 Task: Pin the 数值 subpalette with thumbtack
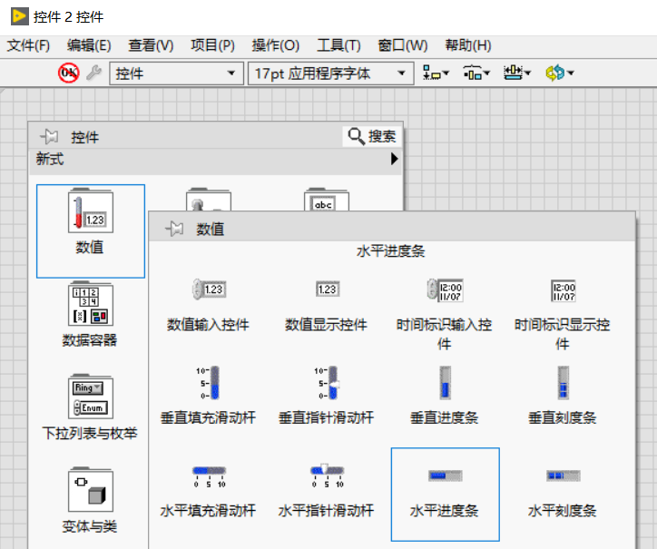pos(174,229)
